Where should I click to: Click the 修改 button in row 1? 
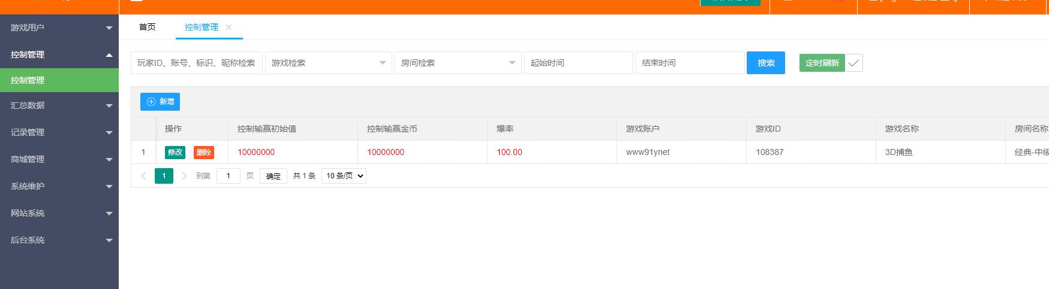point(175,153)
